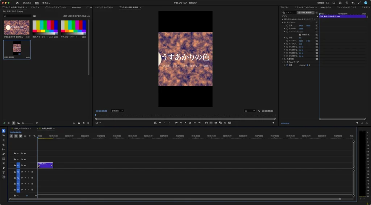The width and height of the screenshot is (371, 205).
Task: Click the Project panel search field
Action: pos(17,16)
